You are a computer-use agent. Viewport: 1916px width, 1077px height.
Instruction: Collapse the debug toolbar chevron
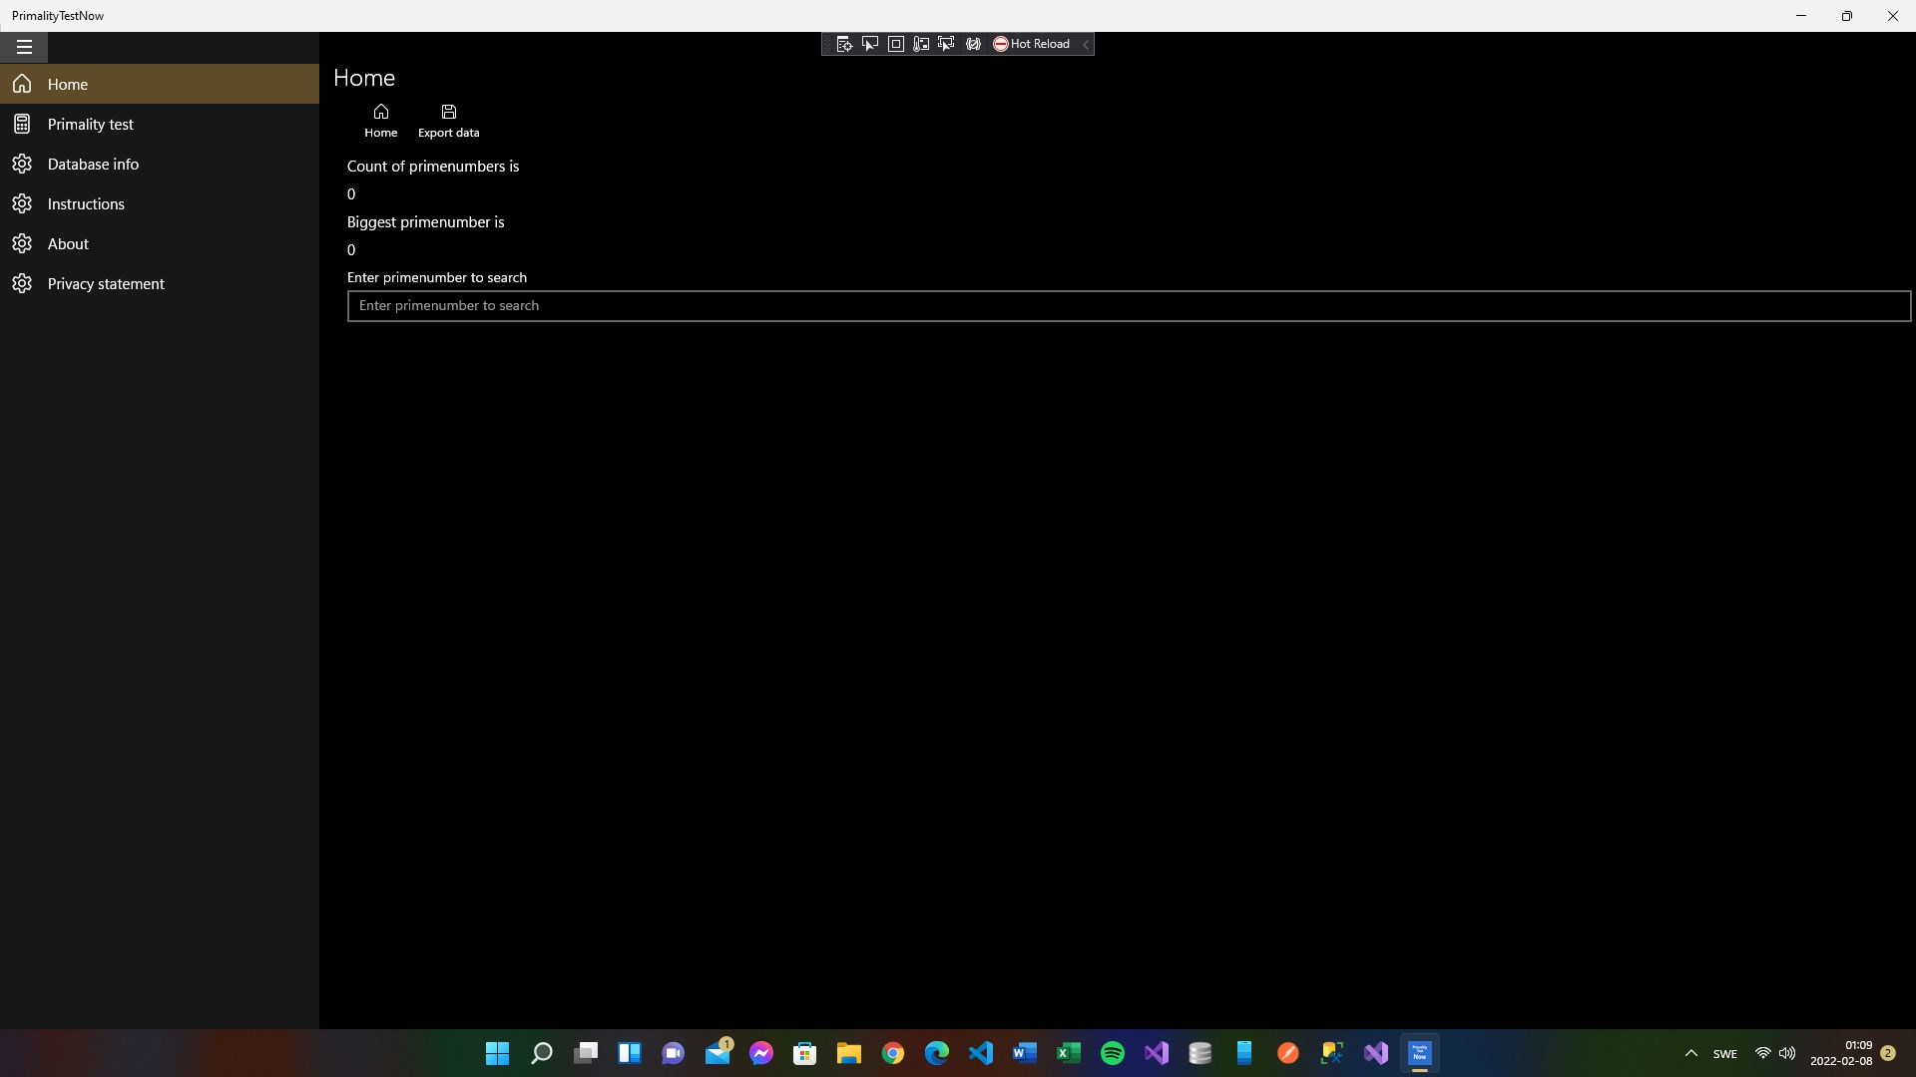[x=1086, y=44]
